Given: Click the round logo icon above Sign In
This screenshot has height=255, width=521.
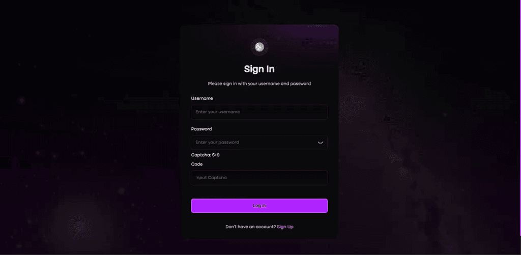Looking at the screenshot, I should (x=259, y=47).
